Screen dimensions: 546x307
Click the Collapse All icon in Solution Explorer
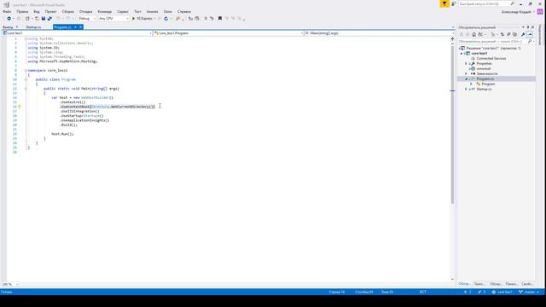pyautogui.click(x=508, y=34)
